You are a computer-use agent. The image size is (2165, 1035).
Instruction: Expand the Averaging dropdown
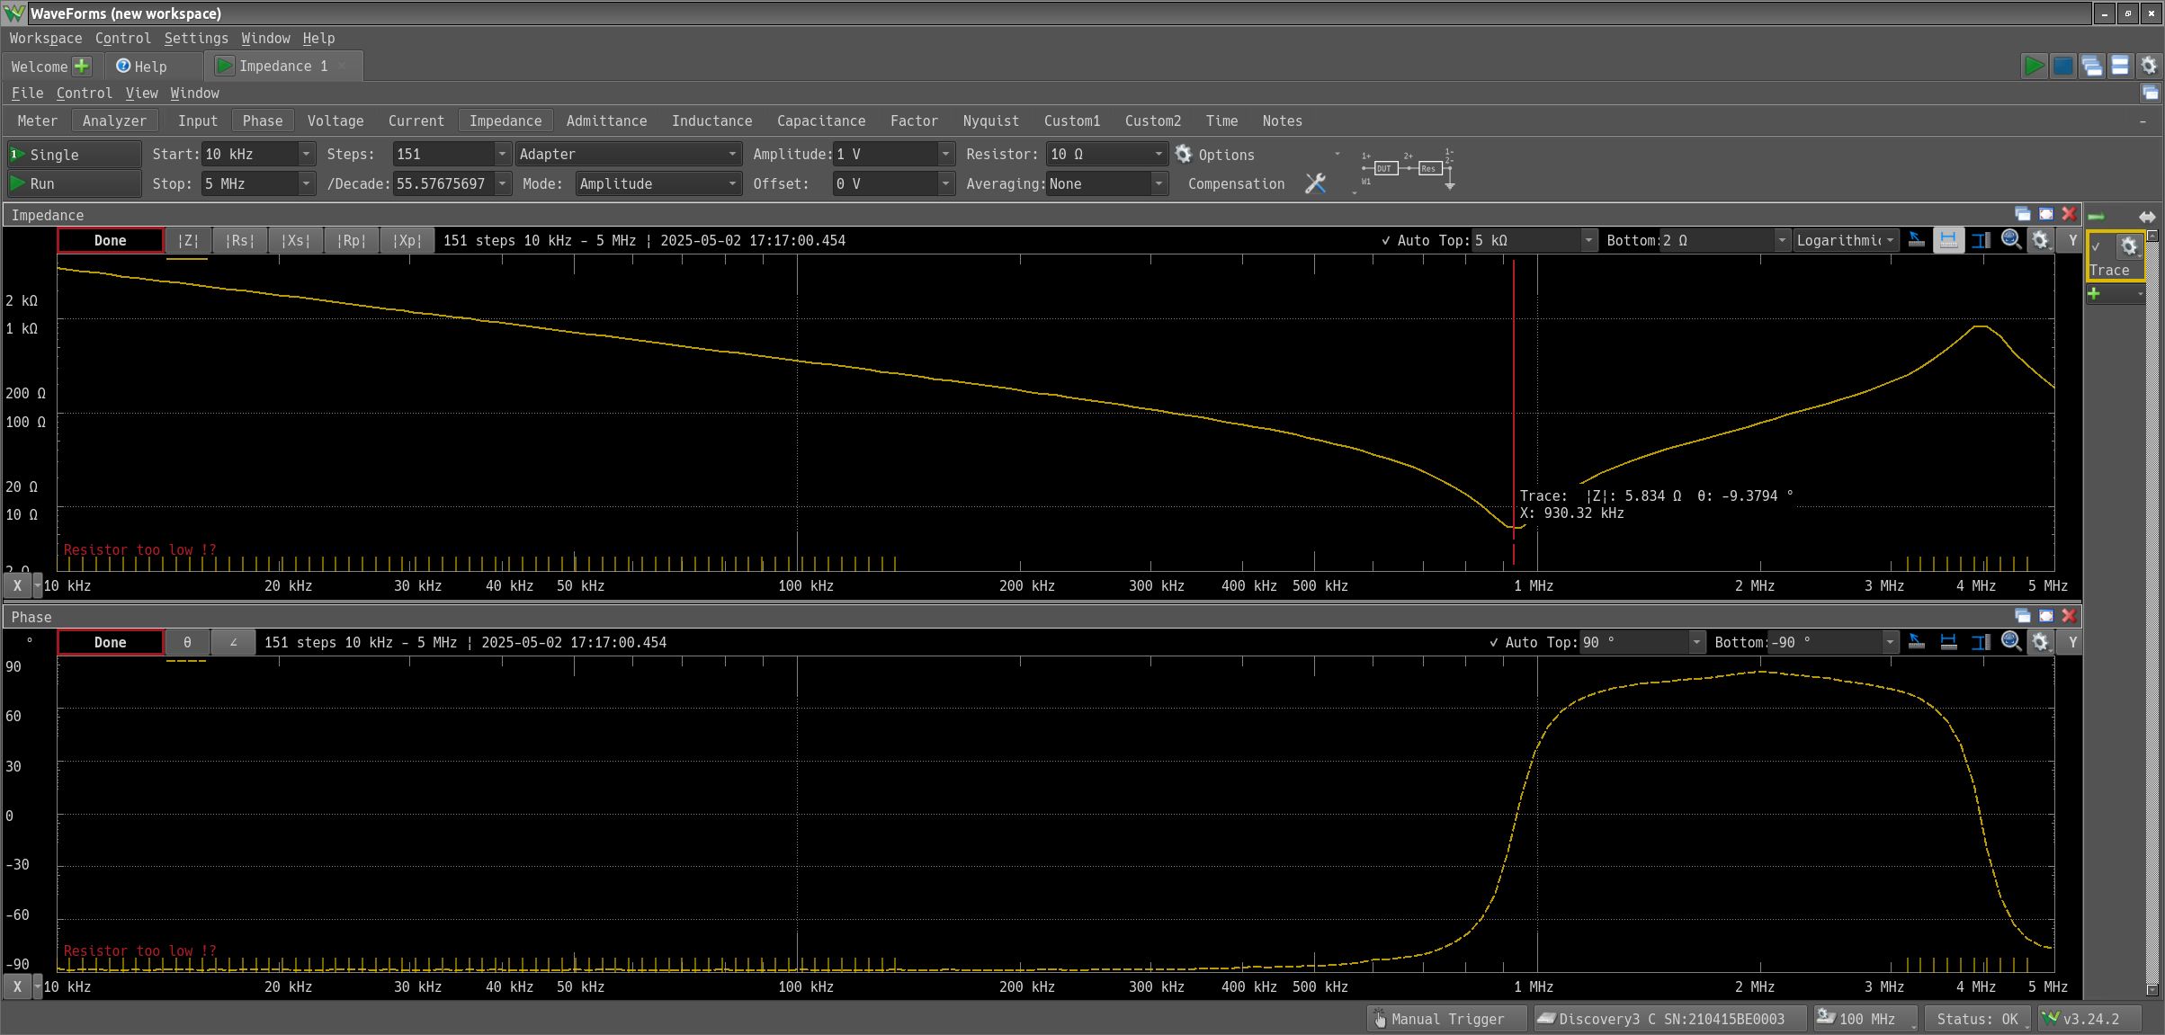point(1159,184)
